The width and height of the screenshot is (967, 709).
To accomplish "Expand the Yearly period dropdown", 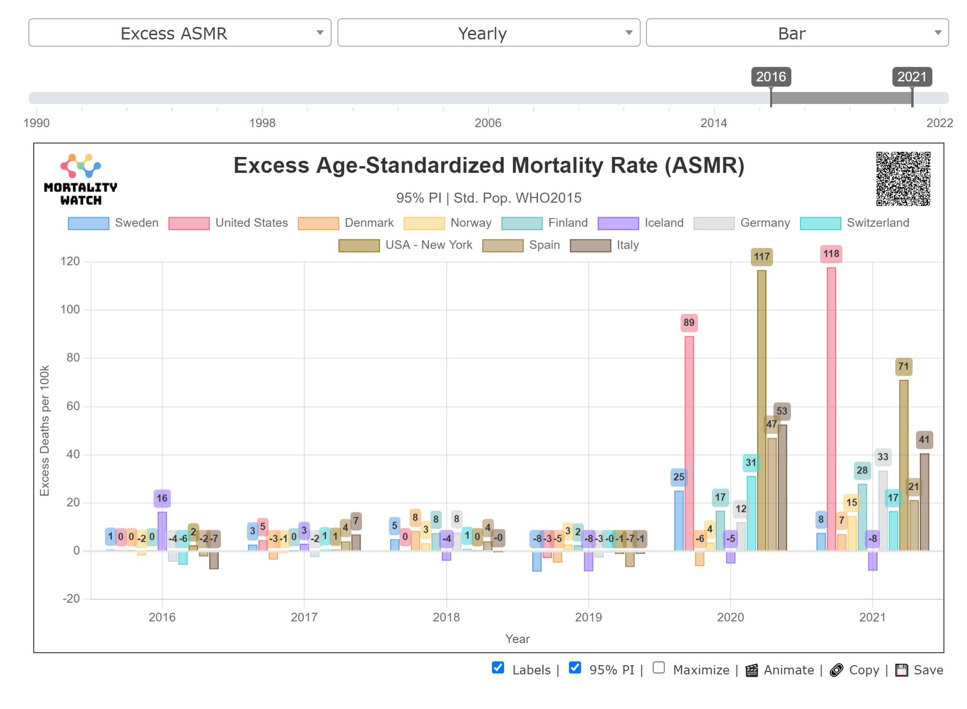I will point(489,33).
